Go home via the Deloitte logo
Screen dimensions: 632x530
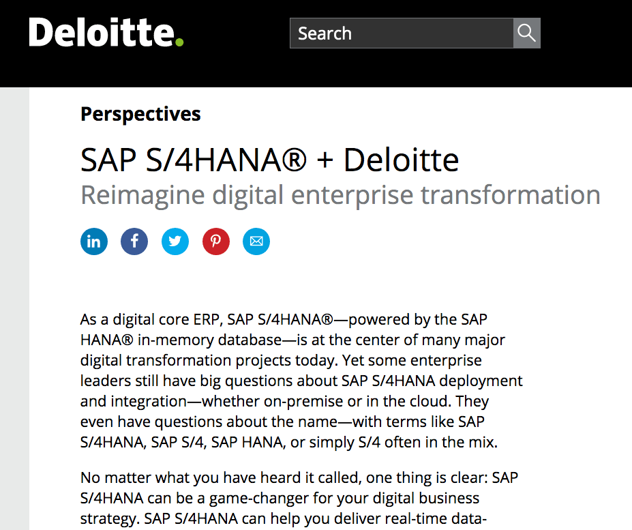click(106, 32)
